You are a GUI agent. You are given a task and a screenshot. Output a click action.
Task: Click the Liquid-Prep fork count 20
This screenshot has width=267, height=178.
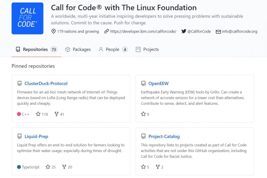70,167
